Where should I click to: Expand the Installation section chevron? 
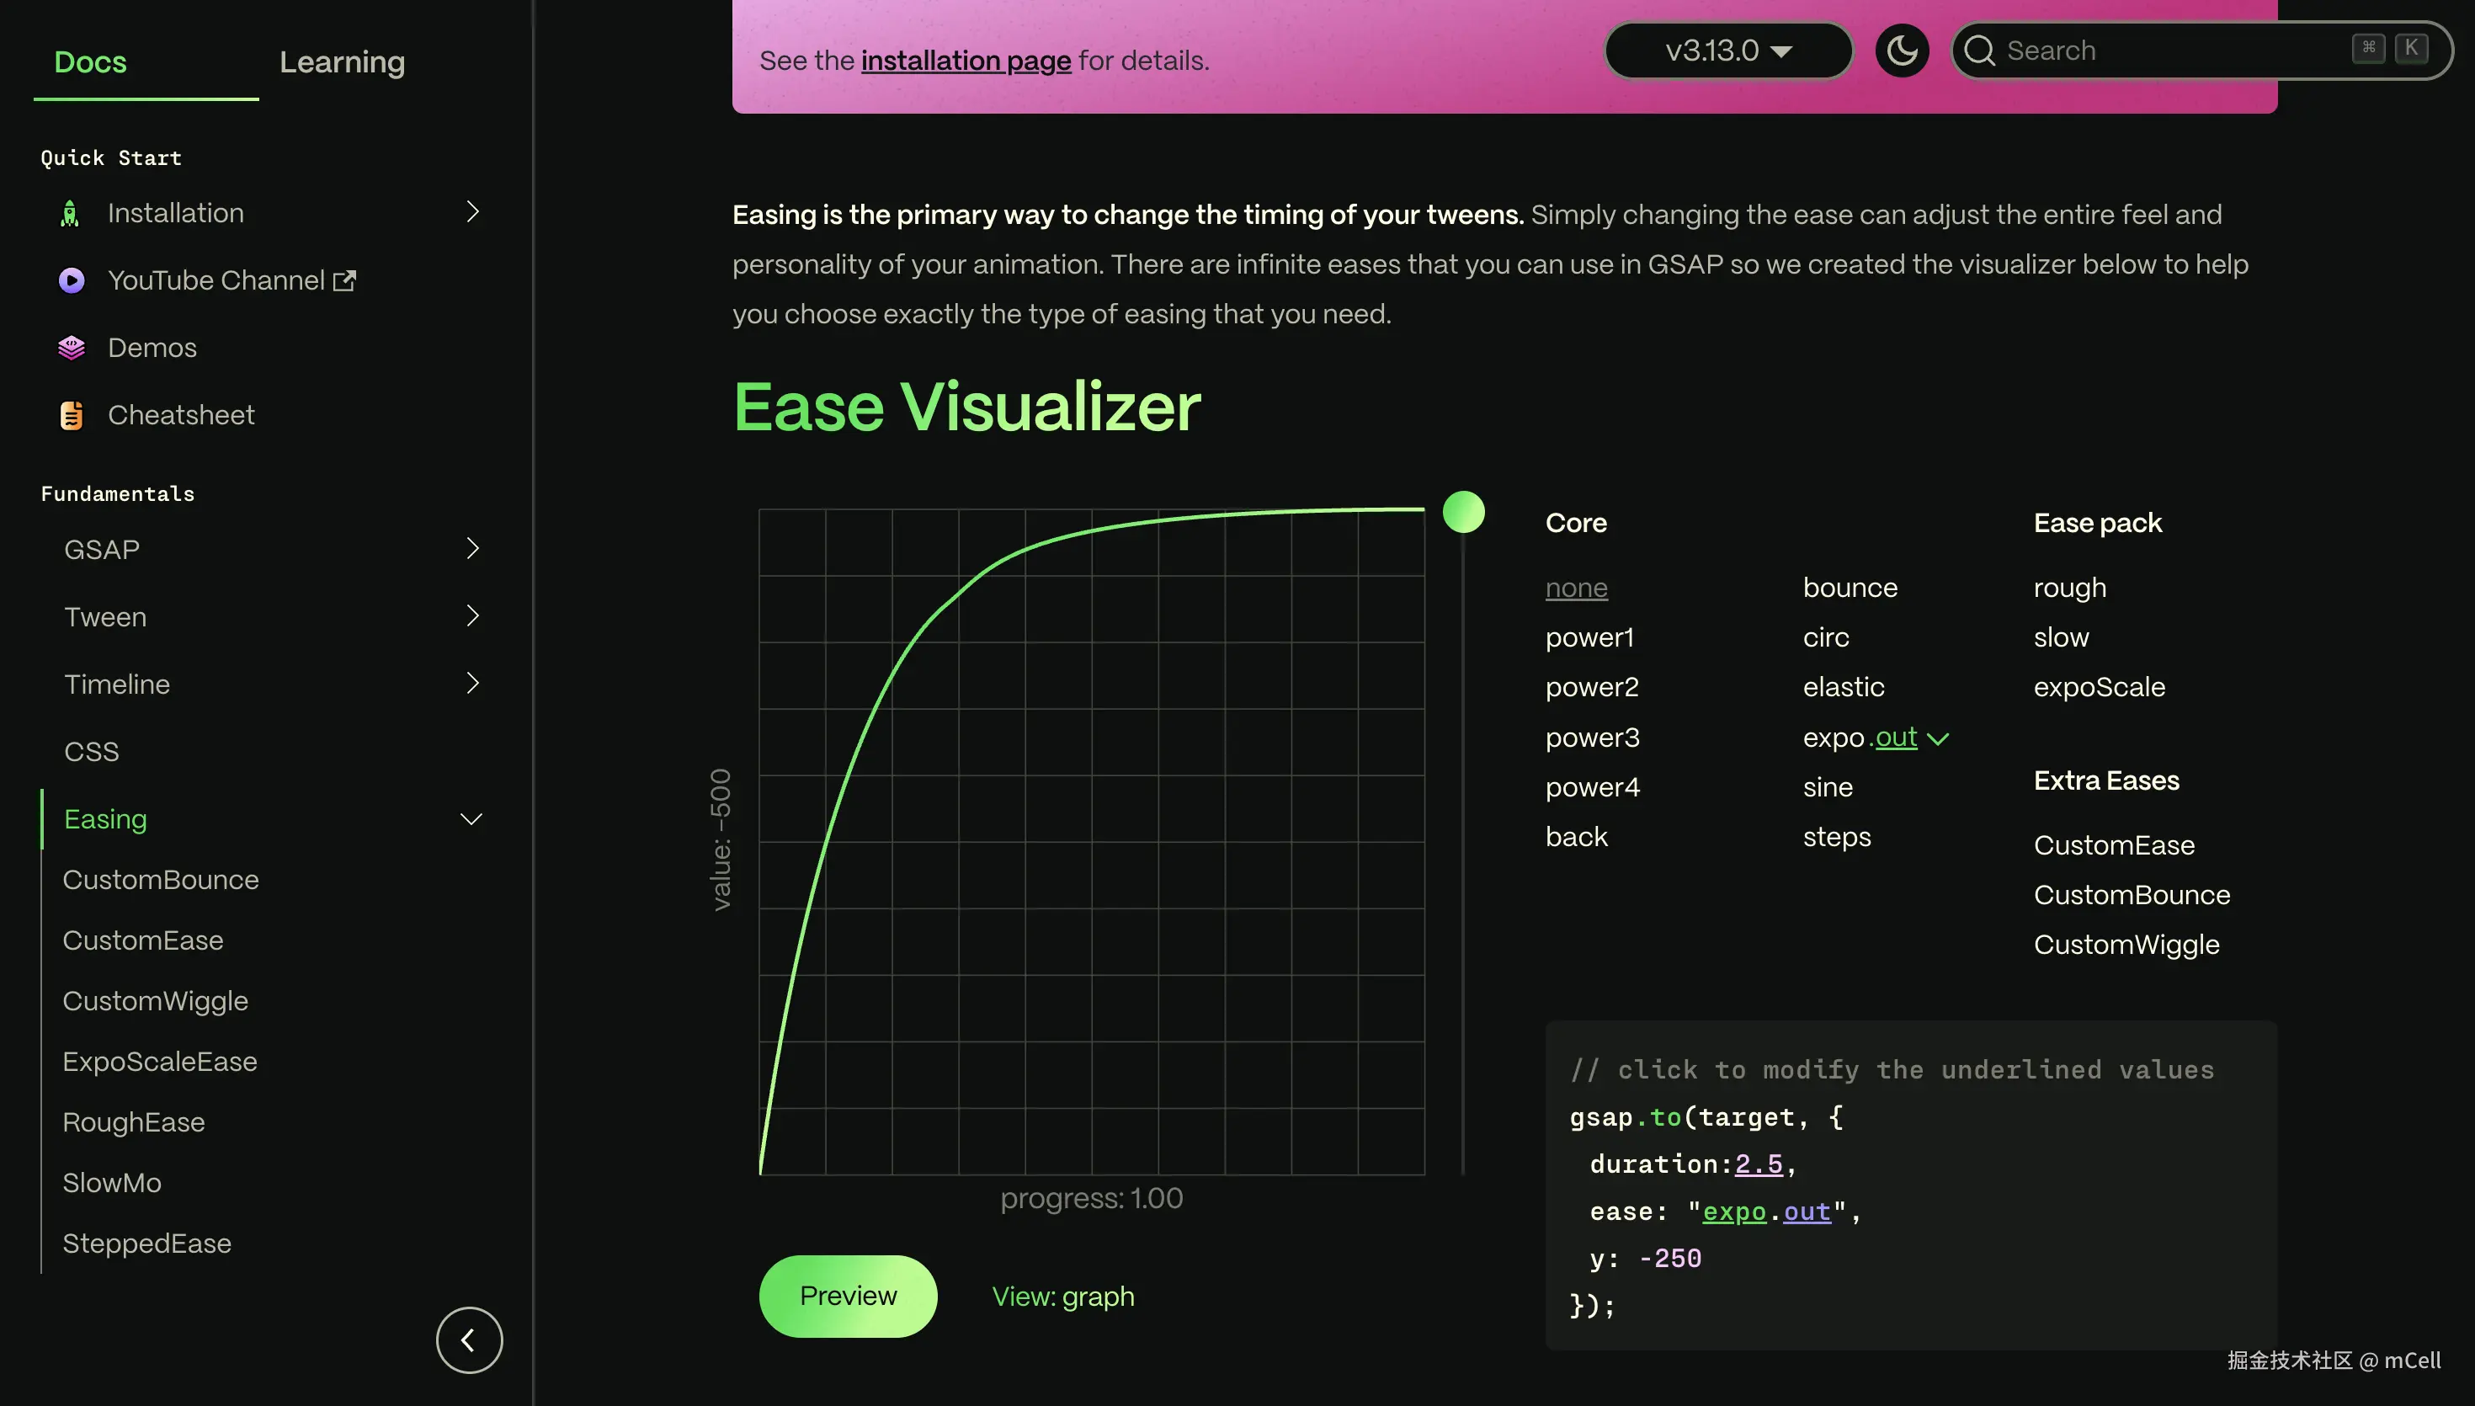(472, 211)
